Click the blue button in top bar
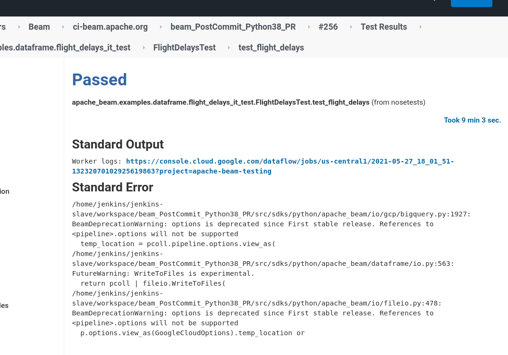The height and width of the screenshot is (355, 508). click(x=471, y=3)
